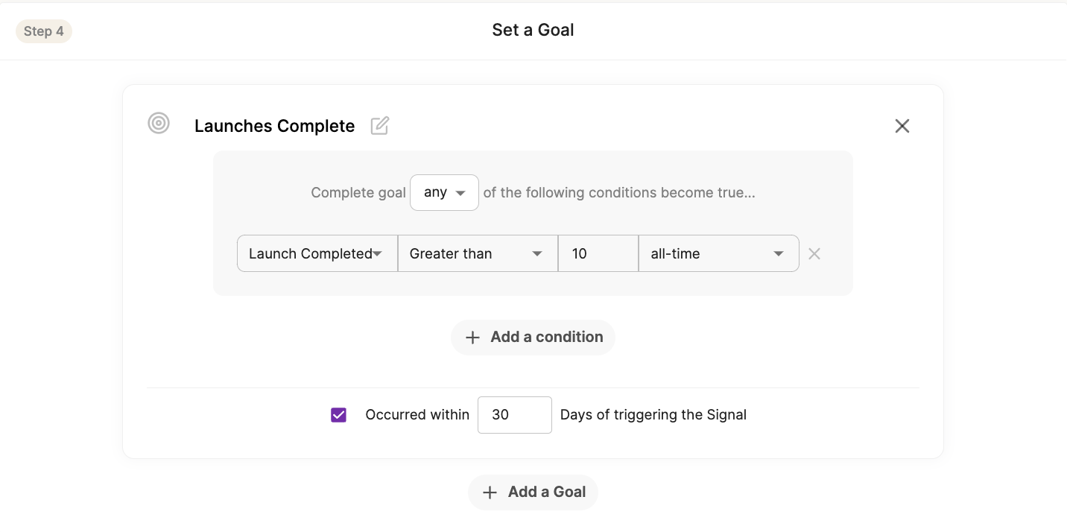The image size is (1067, 532).
Task: Change the all-time timeframe dropdown
Action: [x=718, y=254]
